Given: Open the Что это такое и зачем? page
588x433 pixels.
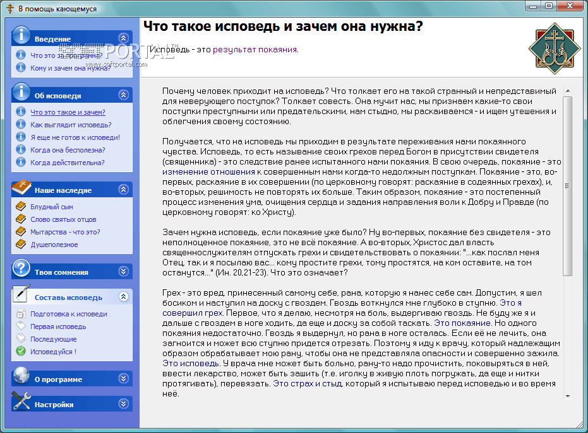Looking at the screenshot, I should coord(68,112).
